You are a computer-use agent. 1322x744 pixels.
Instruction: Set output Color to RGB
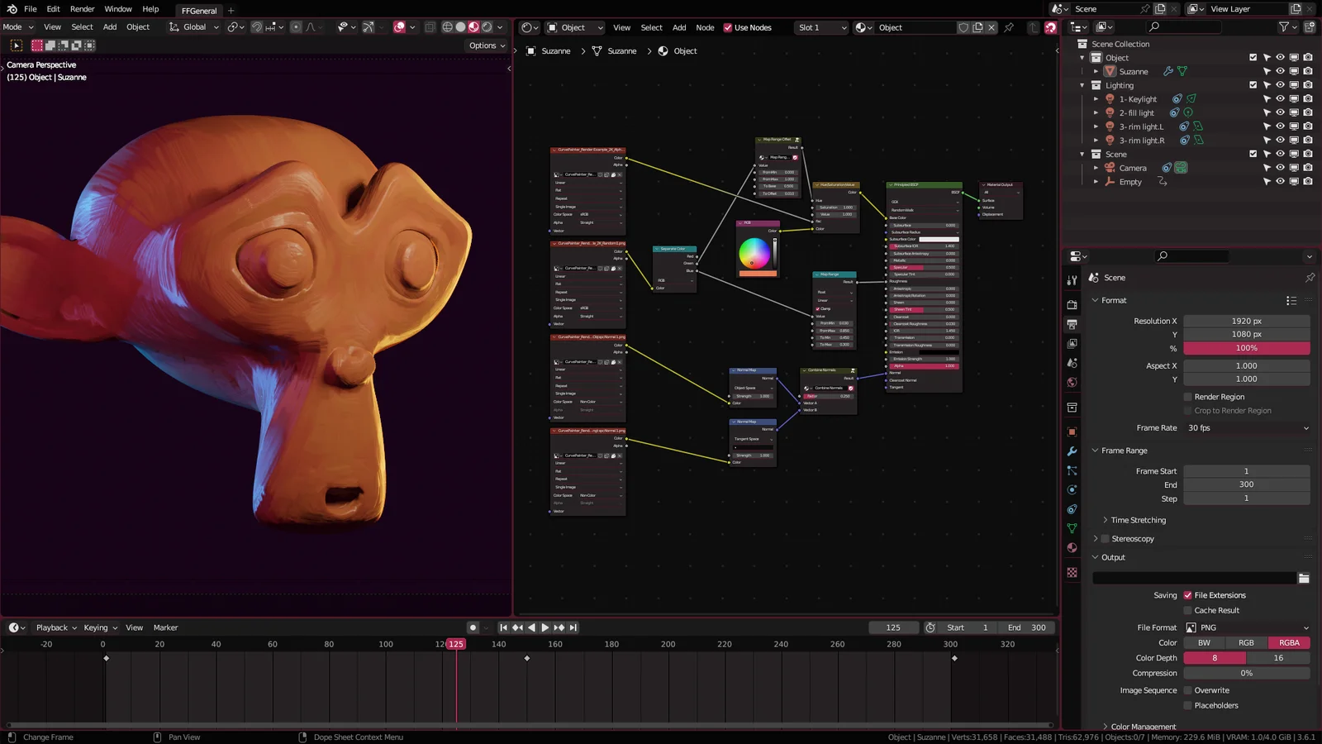click(1246, 642)
